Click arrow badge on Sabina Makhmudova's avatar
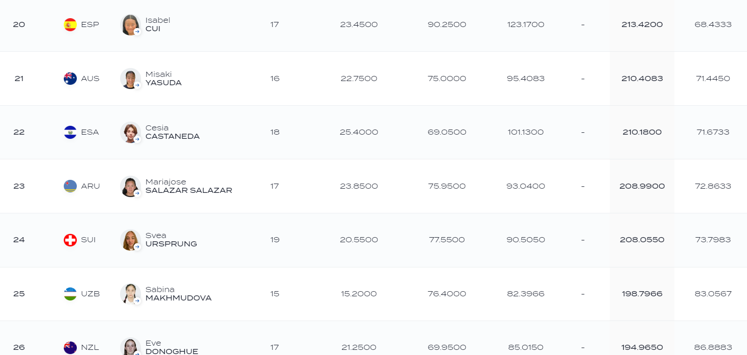 [137, 300]
